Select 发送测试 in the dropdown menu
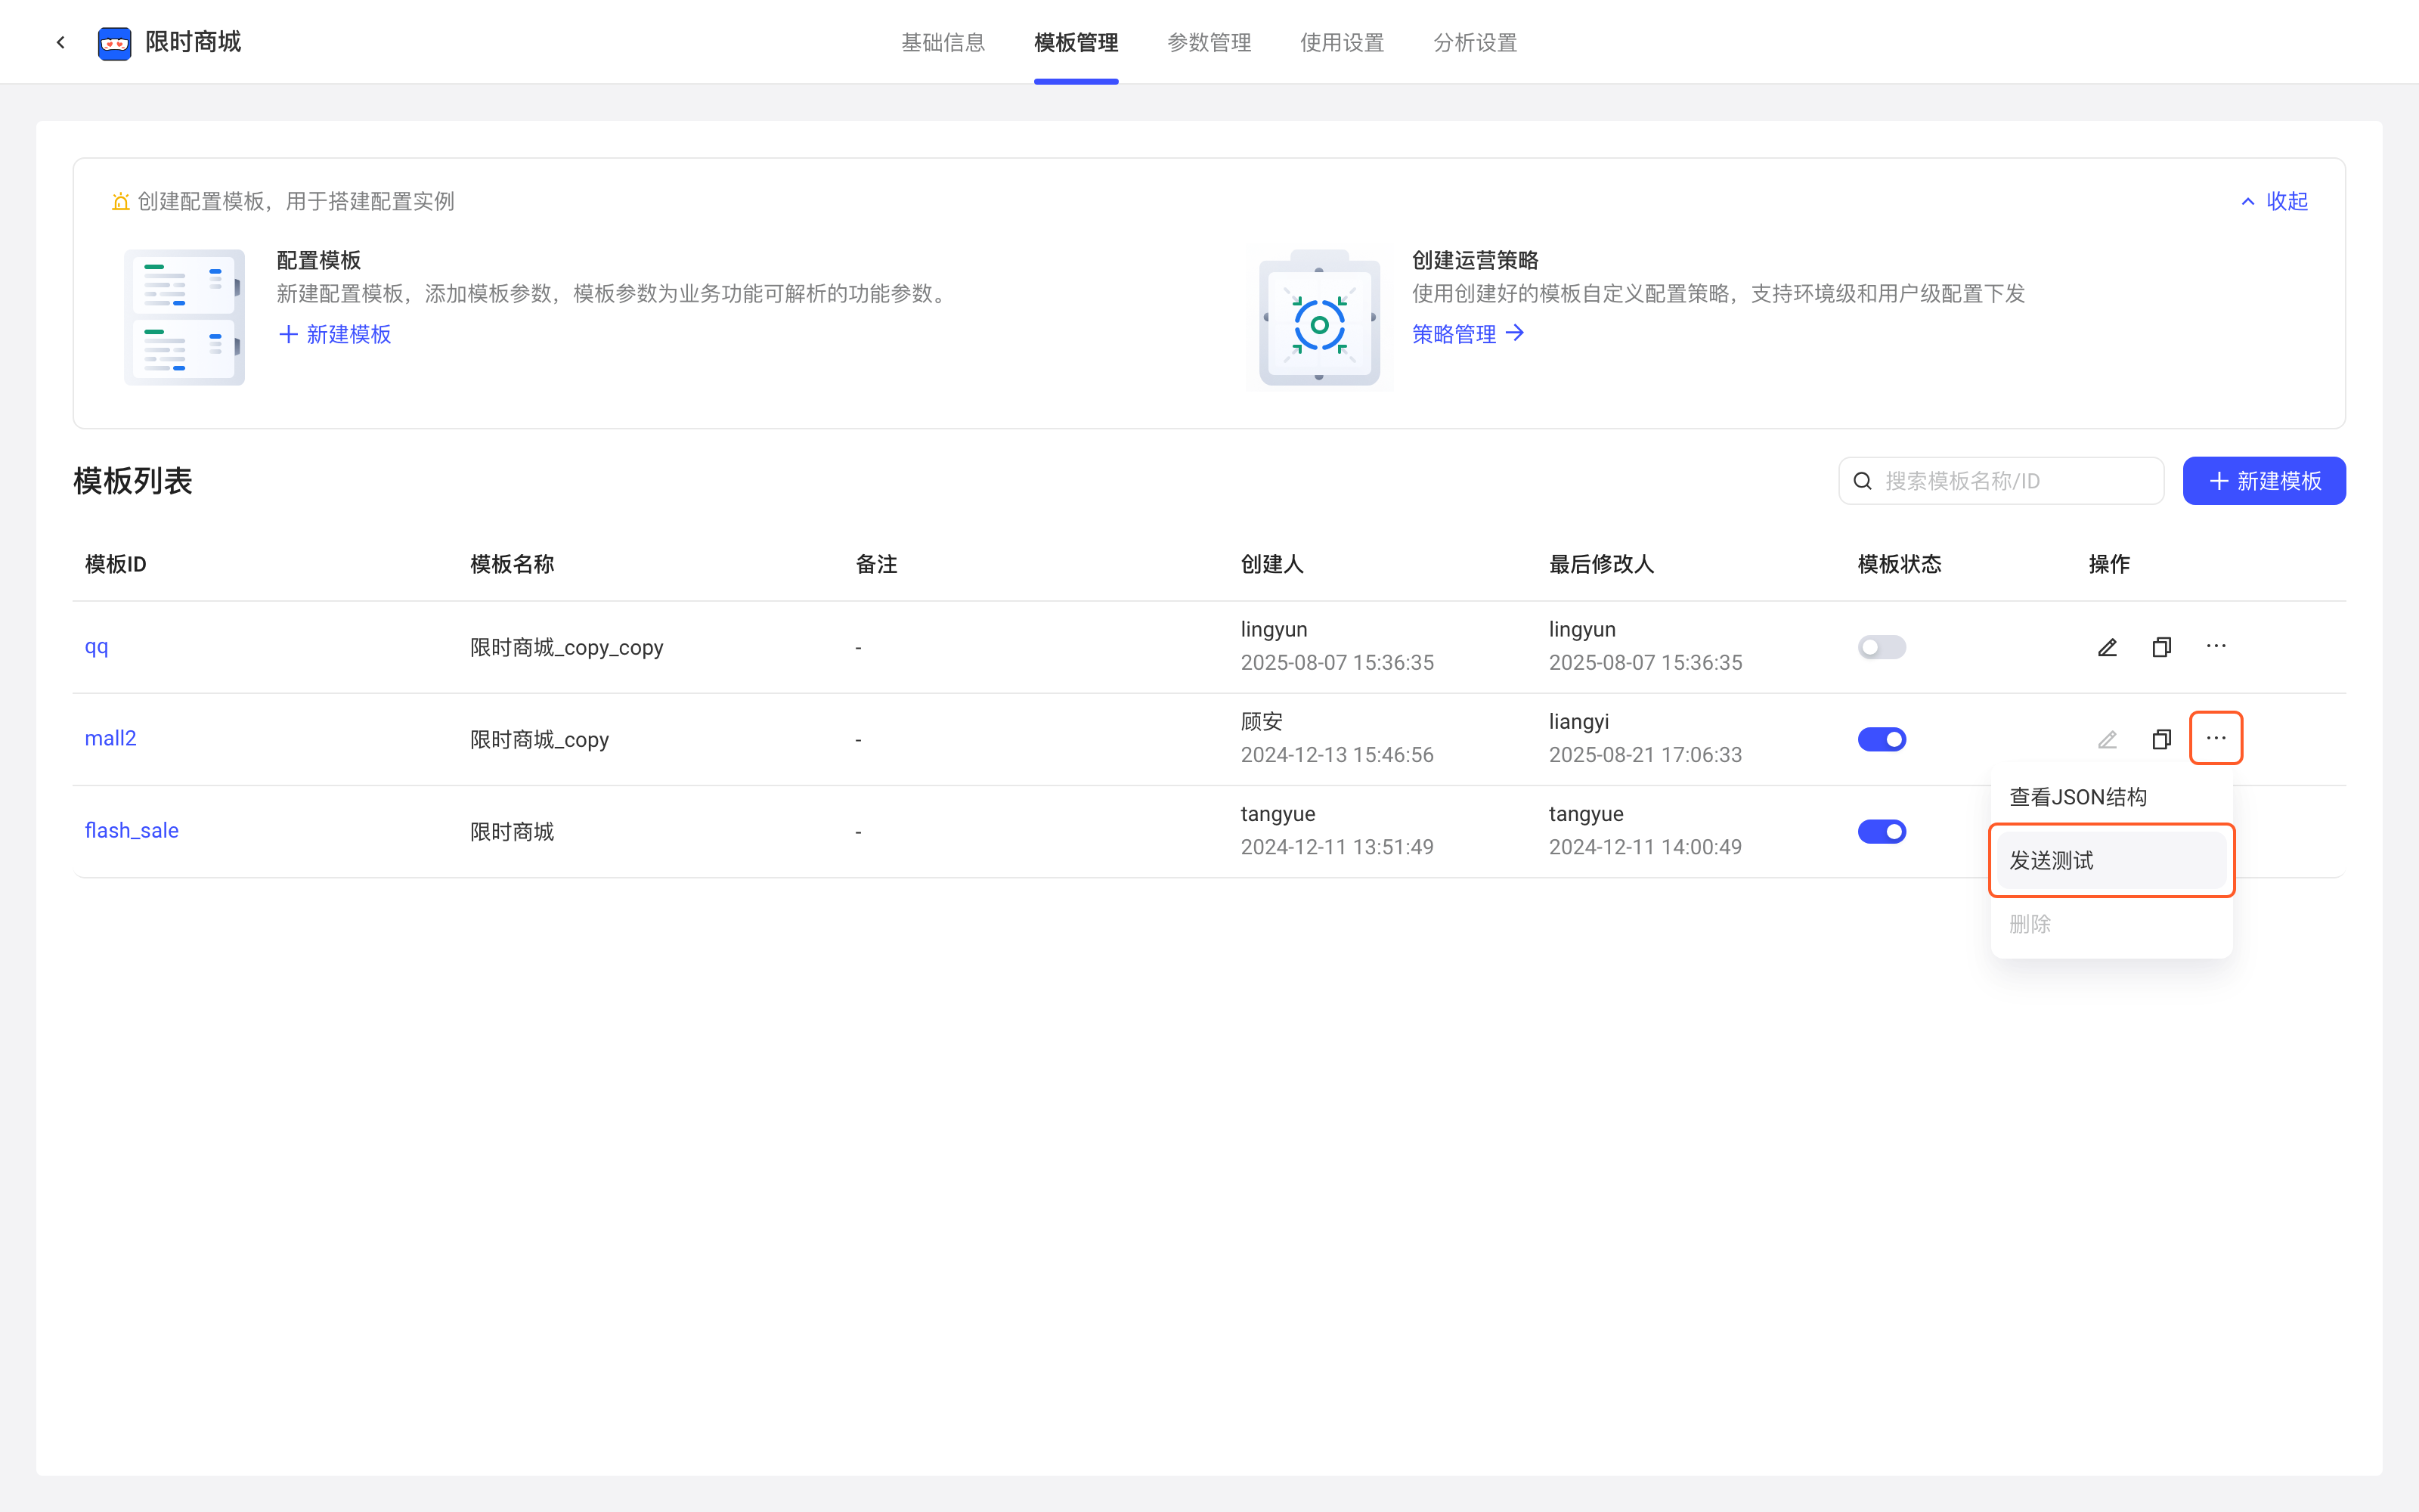2419x1512 pixels. (x=2111, y=860)
